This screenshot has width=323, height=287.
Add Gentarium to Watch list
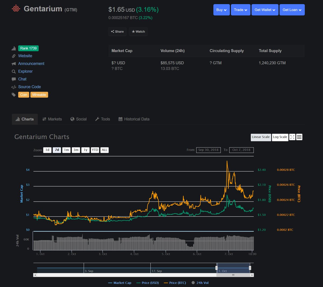coord(138,31)
